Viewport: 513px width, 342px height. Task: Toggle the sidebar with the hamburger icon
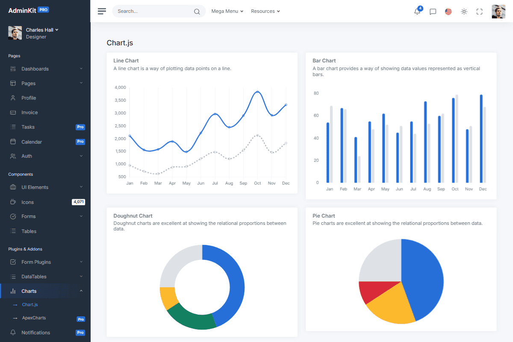click(102, 11)
